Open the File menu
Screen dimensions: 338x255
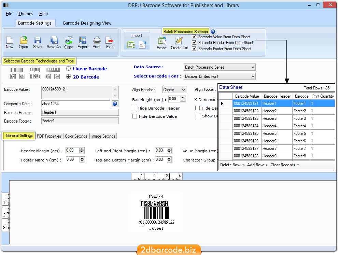click(9, 14)
